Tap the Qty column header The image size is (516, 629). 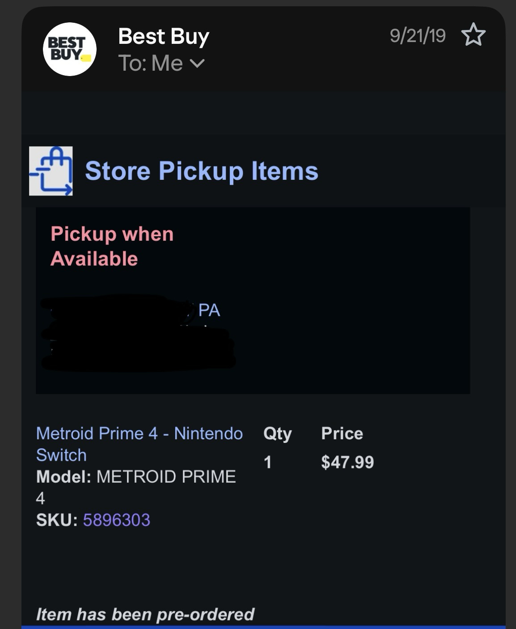277,433
